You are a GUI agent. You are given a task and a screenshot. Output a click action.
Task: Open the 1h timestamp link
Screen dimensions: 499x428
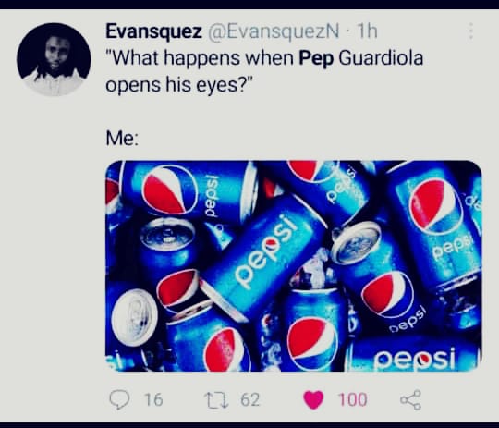point(368,31)
